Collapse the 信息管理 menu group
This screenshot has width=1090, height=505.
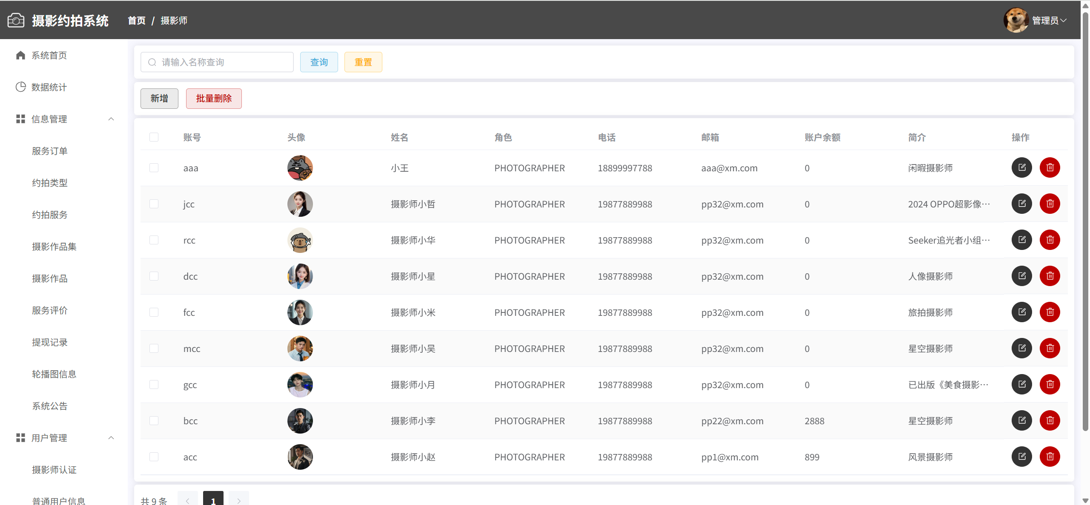tap(111, 119)
